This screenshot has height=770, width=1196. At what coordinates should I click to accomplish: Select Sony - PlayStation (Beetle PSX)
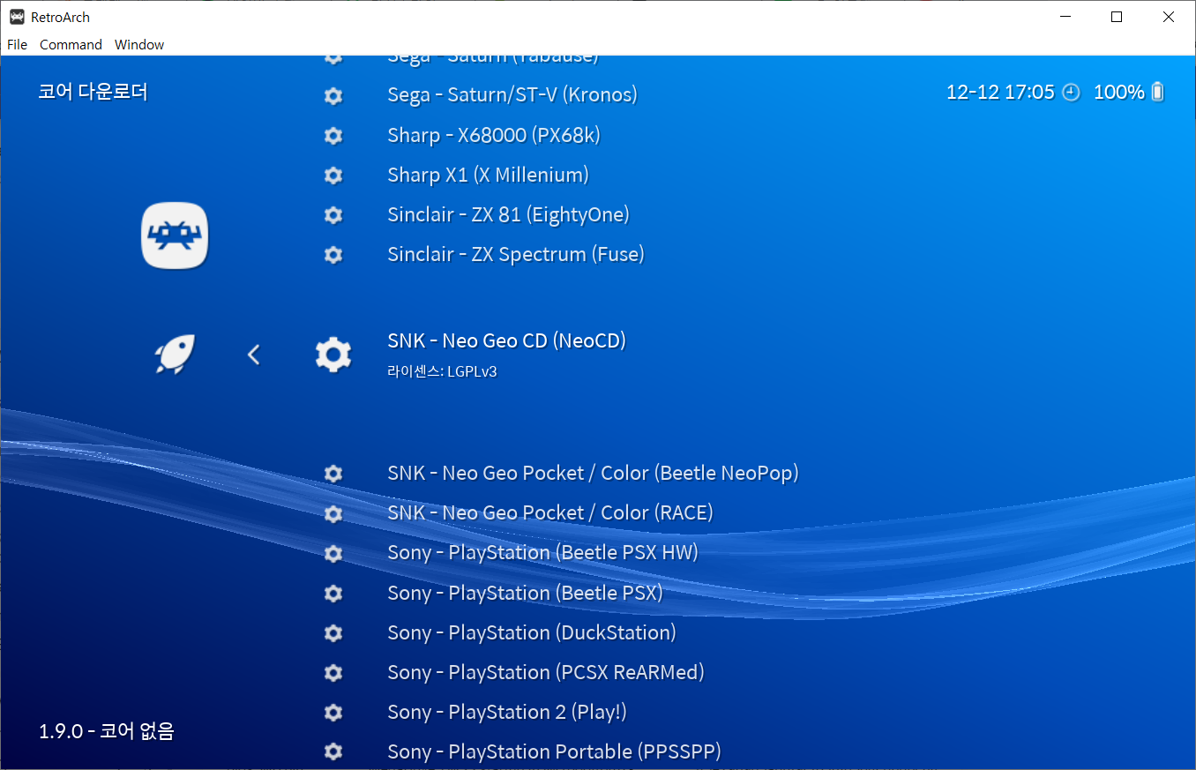coord(525,593)
